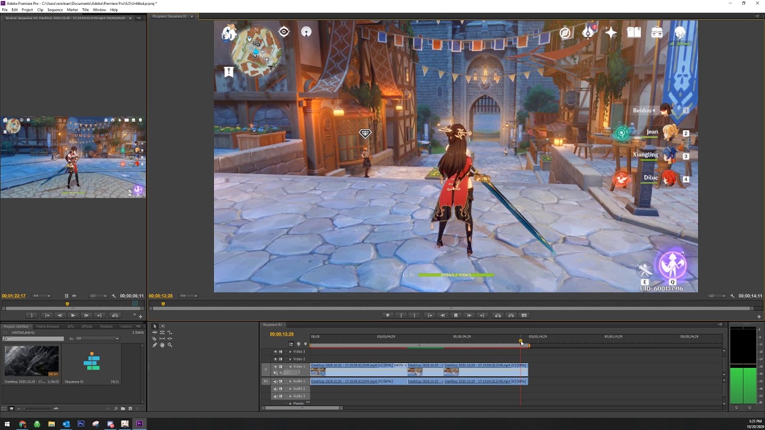The height and width of the screenshot is (430, 765).
Task: Open the Window menu
Action: click(99, 10)
